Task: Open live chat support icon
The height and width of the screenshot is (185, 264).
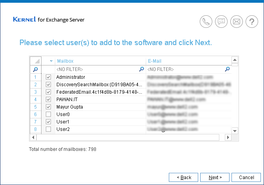Action: tap(221, 22)
